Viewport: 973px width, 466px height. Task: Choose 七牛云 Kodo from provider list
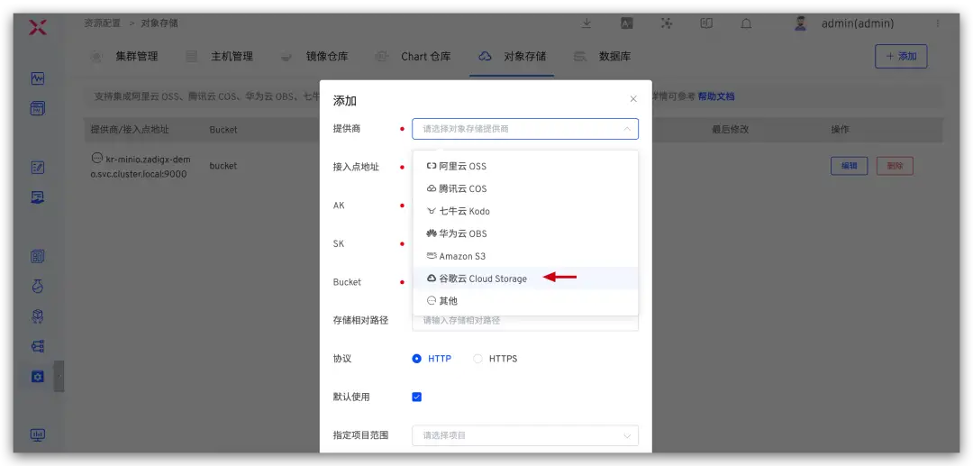(x=525, y=211)
